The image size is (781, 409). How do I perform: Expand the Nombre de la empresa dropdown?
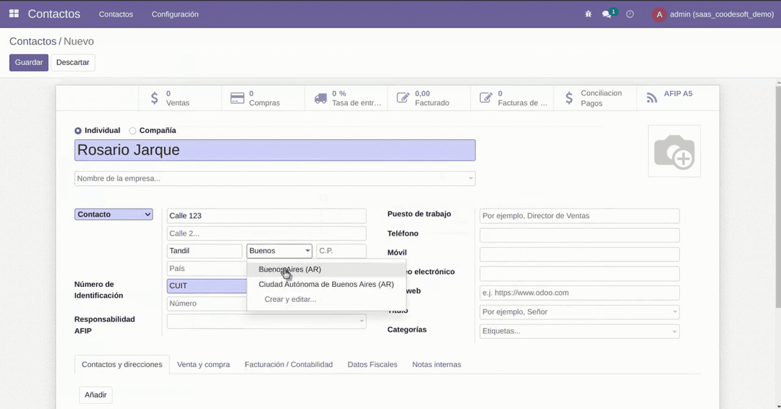(470, 179)
